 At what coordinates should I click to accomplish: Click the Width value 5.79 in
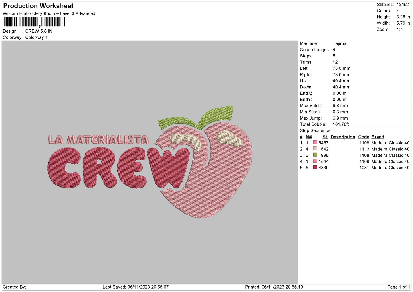pyautogui.click(x=403, y=23)
